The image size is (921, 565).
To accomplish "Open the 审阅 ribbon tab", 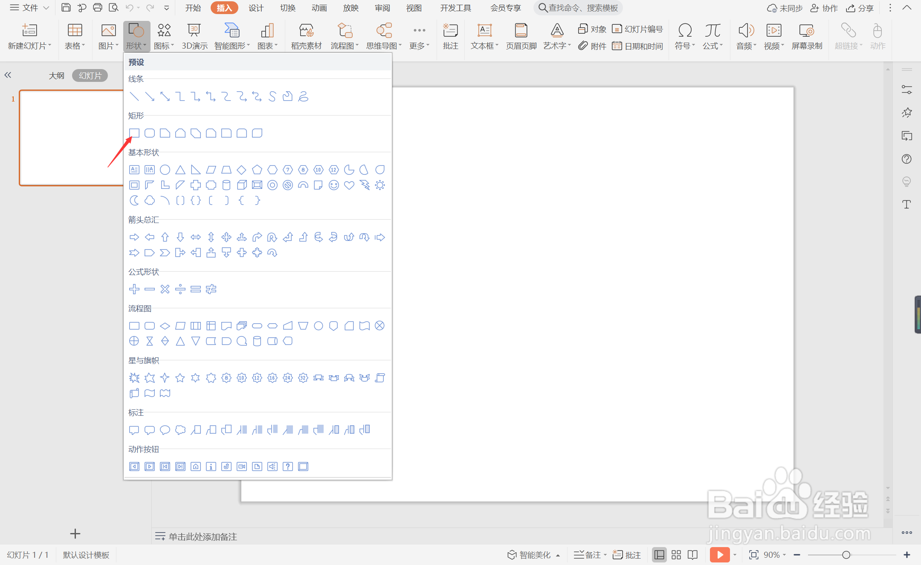I will tap(382, 8).
